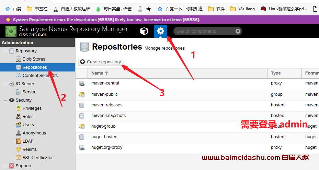Click the IQ Server node icon
The height and width of the screenshot is (170, 319).
click(12, 84)
